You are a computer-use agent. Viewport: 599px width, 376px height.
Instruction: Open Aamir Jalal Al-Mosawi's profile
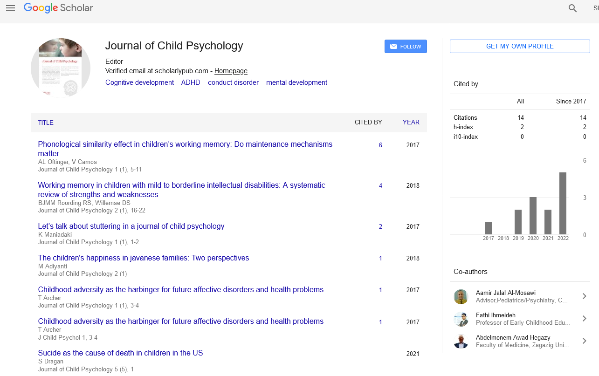pyautogui.click(x=506, y=293)
